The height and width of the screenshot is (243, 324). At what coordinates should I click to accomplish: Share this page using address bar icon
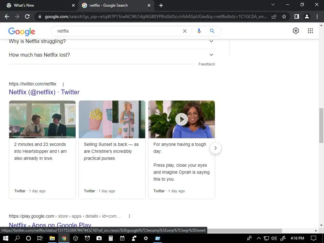tap(274, 16)
